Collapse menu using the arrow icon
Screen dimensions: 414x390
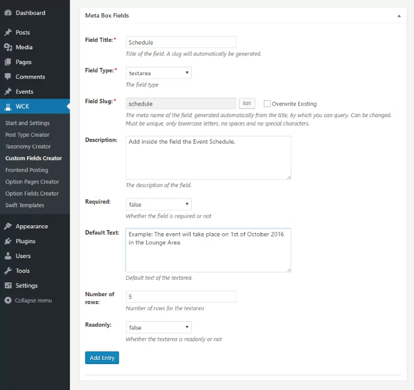pyautogui.click(x=8, y=300)
